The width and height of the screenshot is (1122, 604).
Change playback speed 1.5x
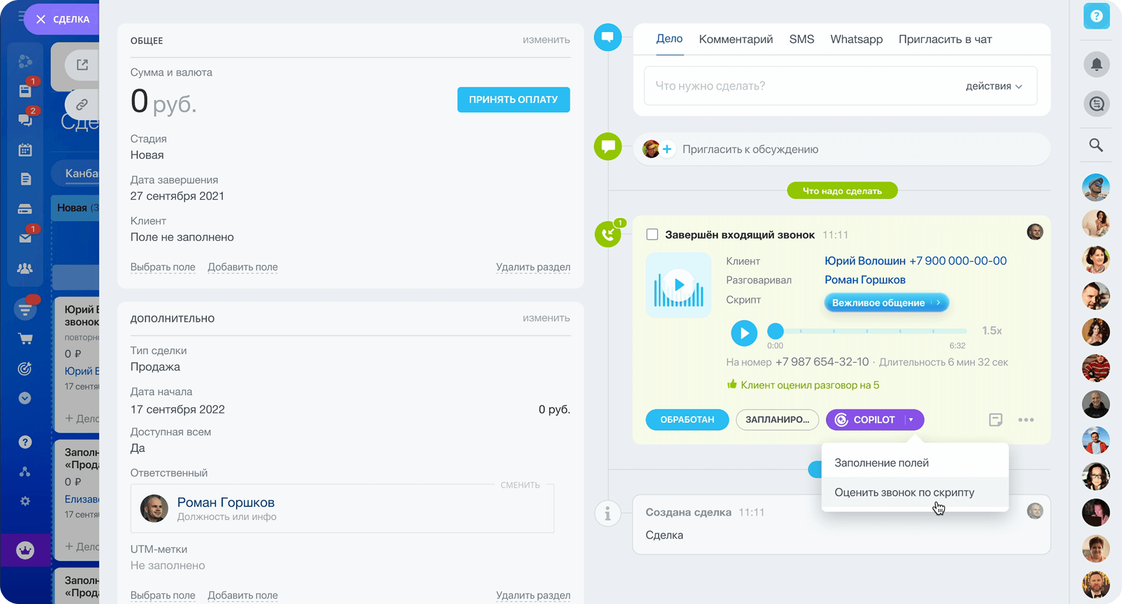pos(991,331)
